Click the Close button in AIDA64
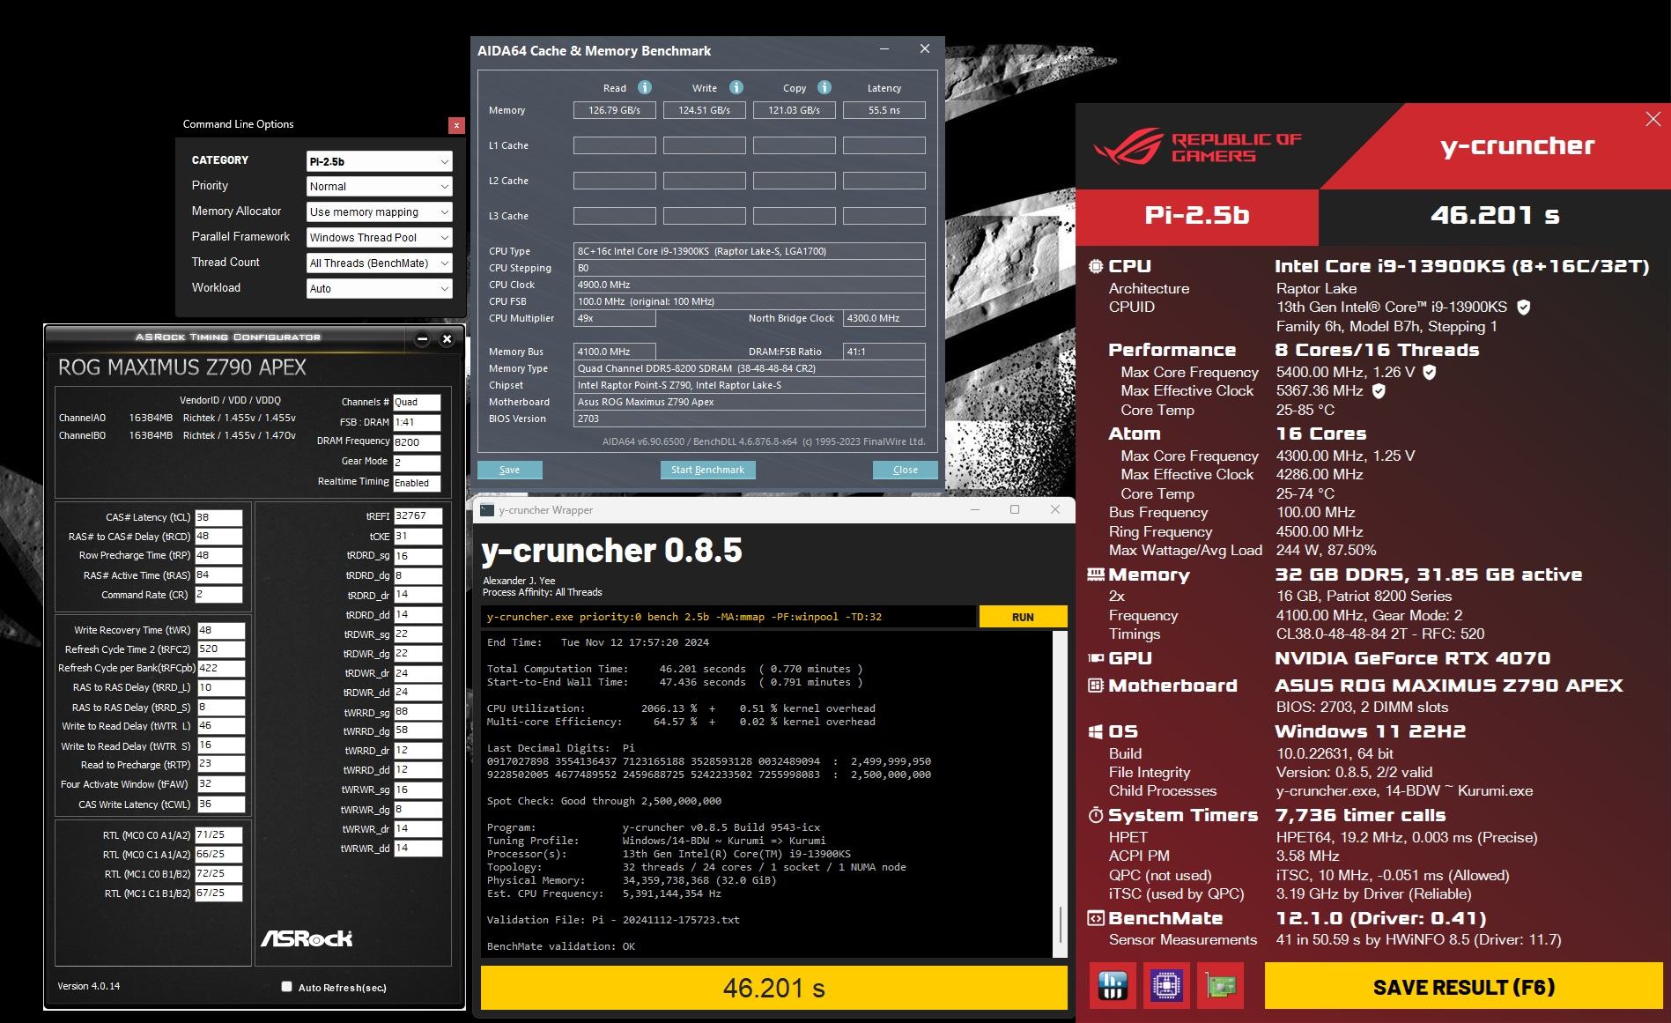Image resolution: width=1671 pixels, height=1023 pixels. pyautogui.click(x=905, y=470)
